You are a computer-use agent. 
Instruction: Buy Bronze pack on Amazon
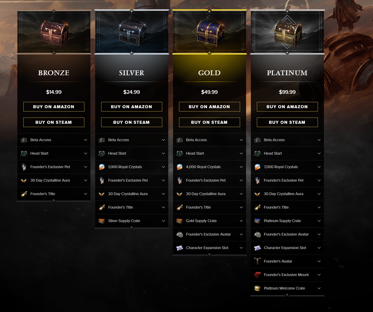point(54,107)
